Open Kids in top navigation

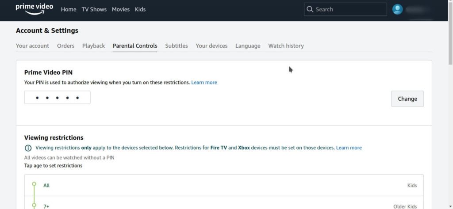(x=140, y=9)
